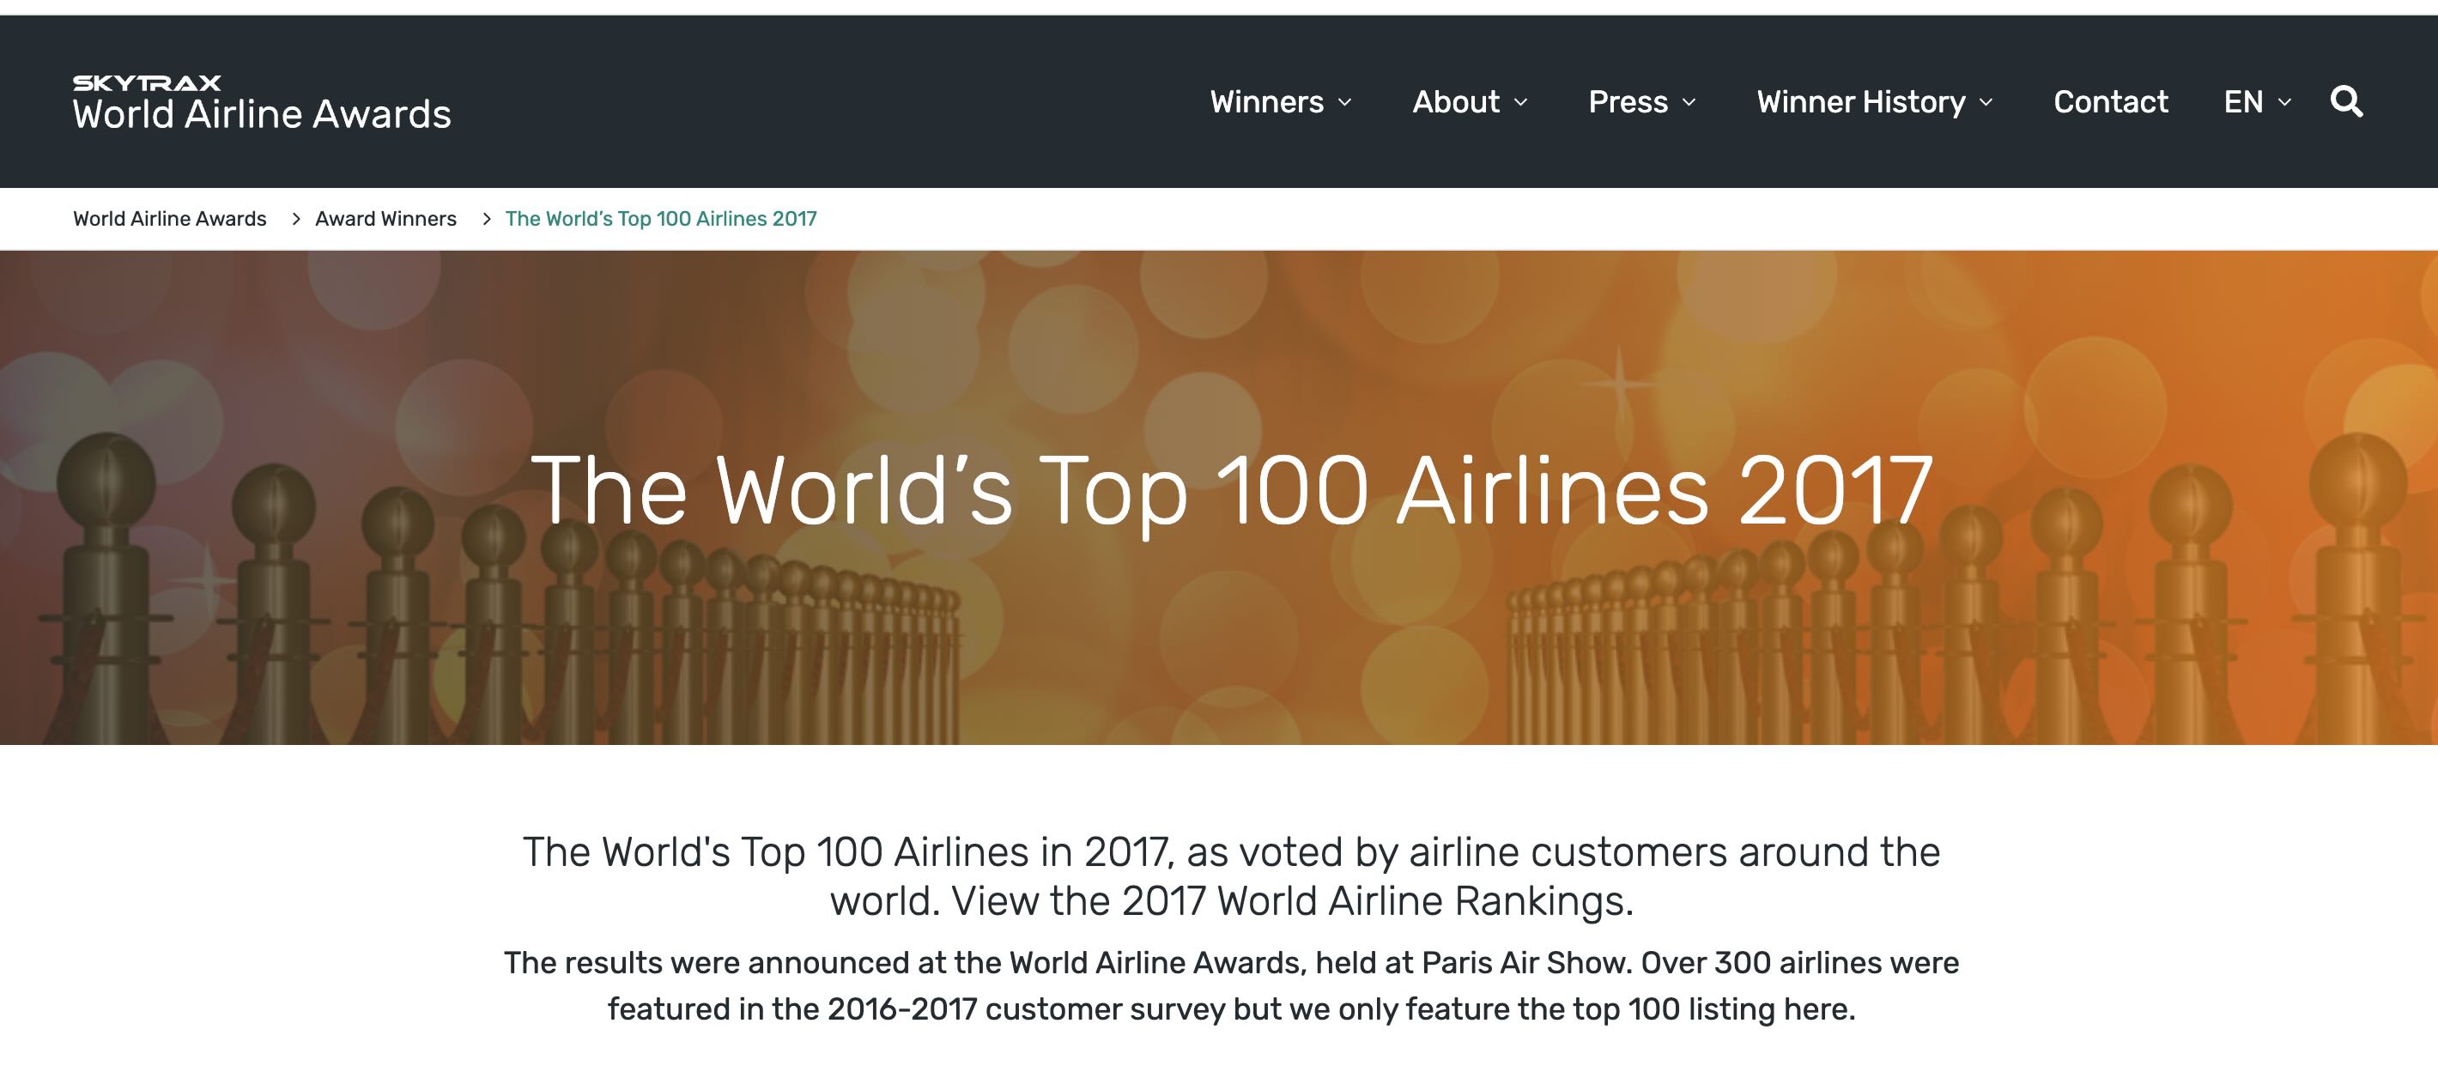The image size is (2438, 1078).
Task: Click the sentence View the 2017 World Airline Rankings
Action: tap(1292, 901)
